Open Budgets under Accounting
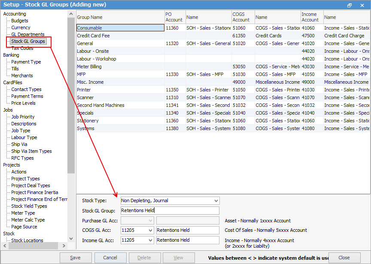This screenshot has width=371, height=264. pyautogui.click(x=20, y=21)
